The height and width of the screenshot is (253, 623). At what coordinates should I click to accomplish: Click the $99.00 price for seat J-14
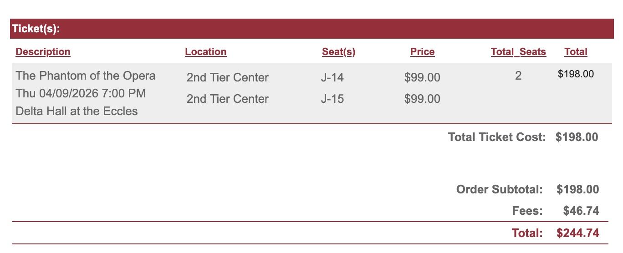coord(422,78)
